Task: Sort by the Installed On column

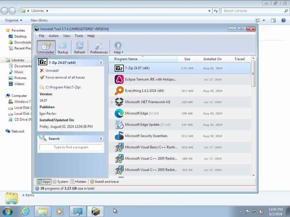Action: 212,59
